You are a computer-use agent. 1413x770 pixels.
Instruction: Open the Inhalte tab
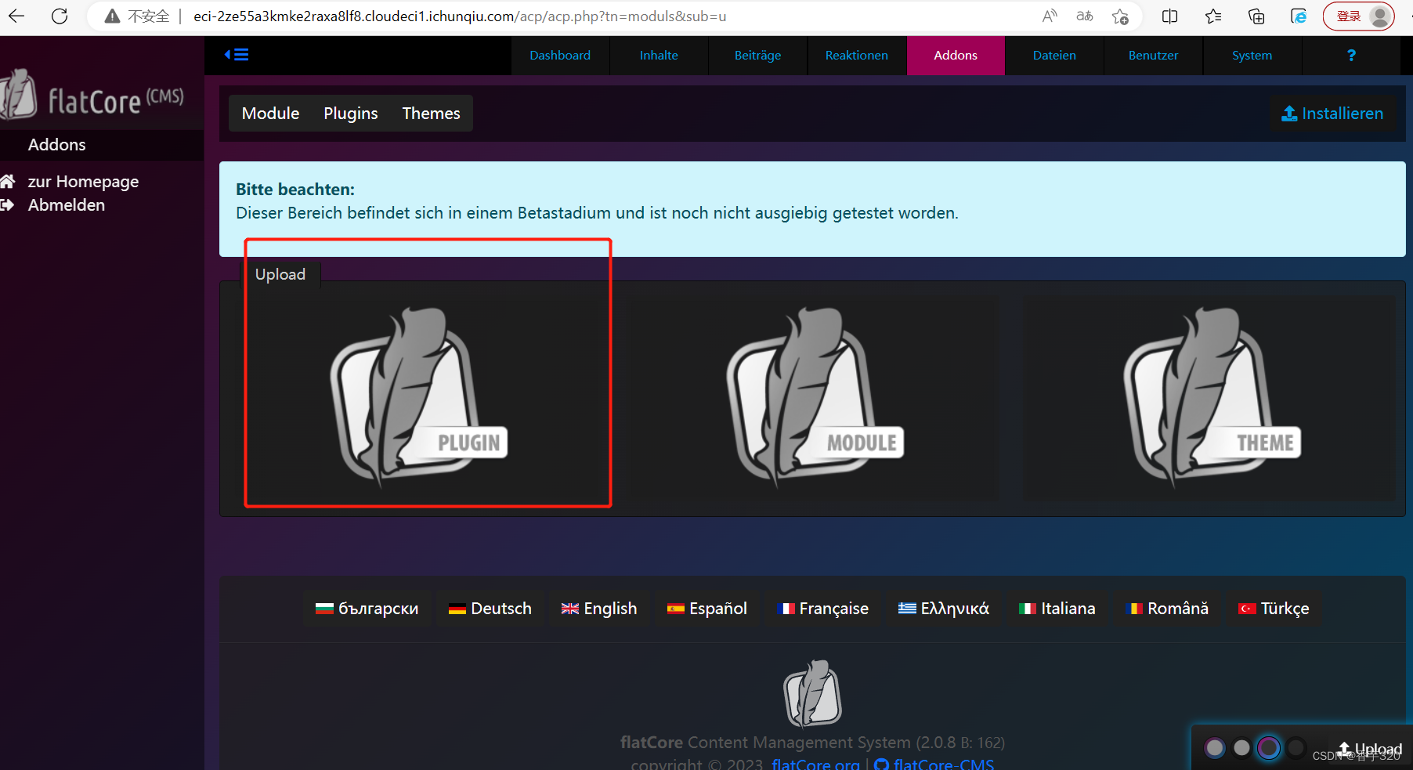click(659, 56)
